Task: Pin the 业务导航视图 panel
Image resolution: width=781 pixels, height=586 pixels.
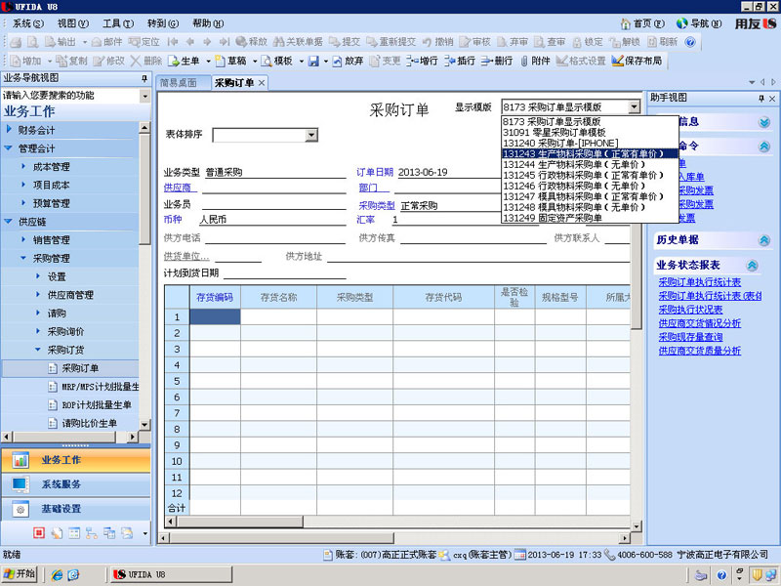Action: tap(144, 78)
